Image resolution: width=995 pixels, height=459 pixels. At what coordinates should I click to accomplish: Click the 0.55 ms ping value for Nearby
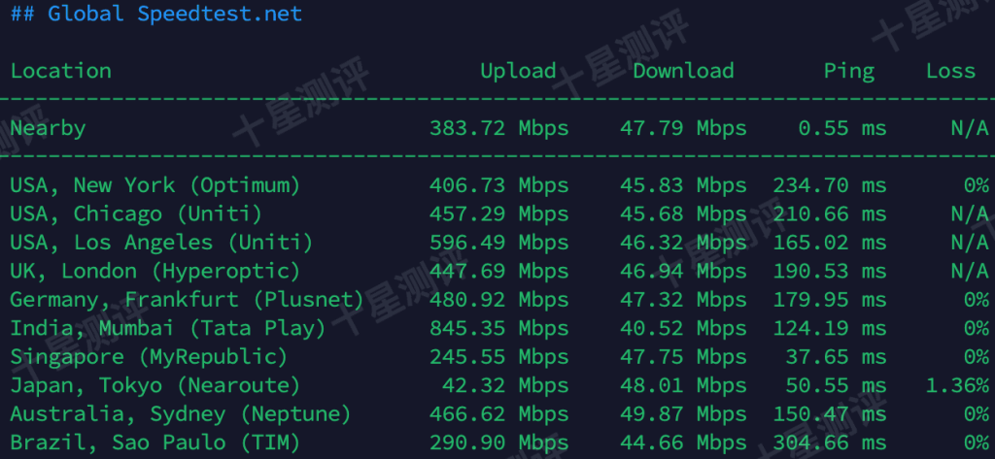coord(841,128)
